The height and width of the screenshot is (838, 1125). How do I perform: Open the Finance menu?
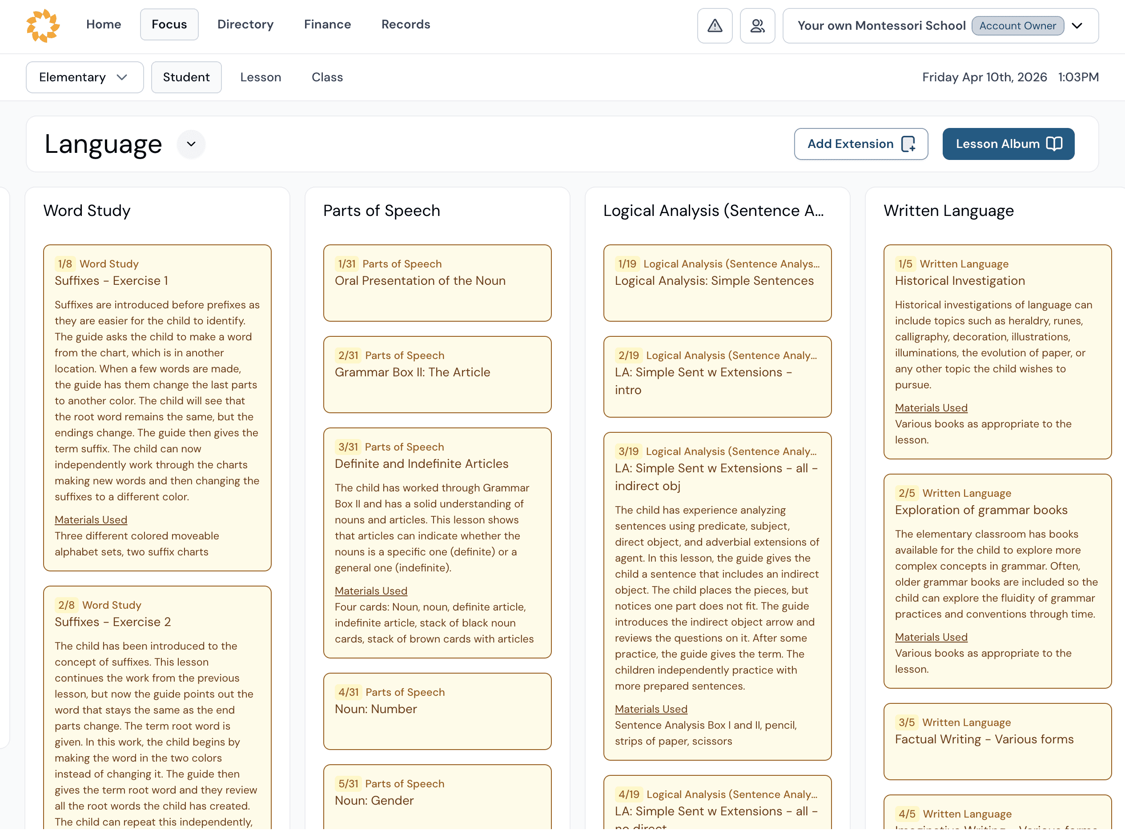pos(327,24)
